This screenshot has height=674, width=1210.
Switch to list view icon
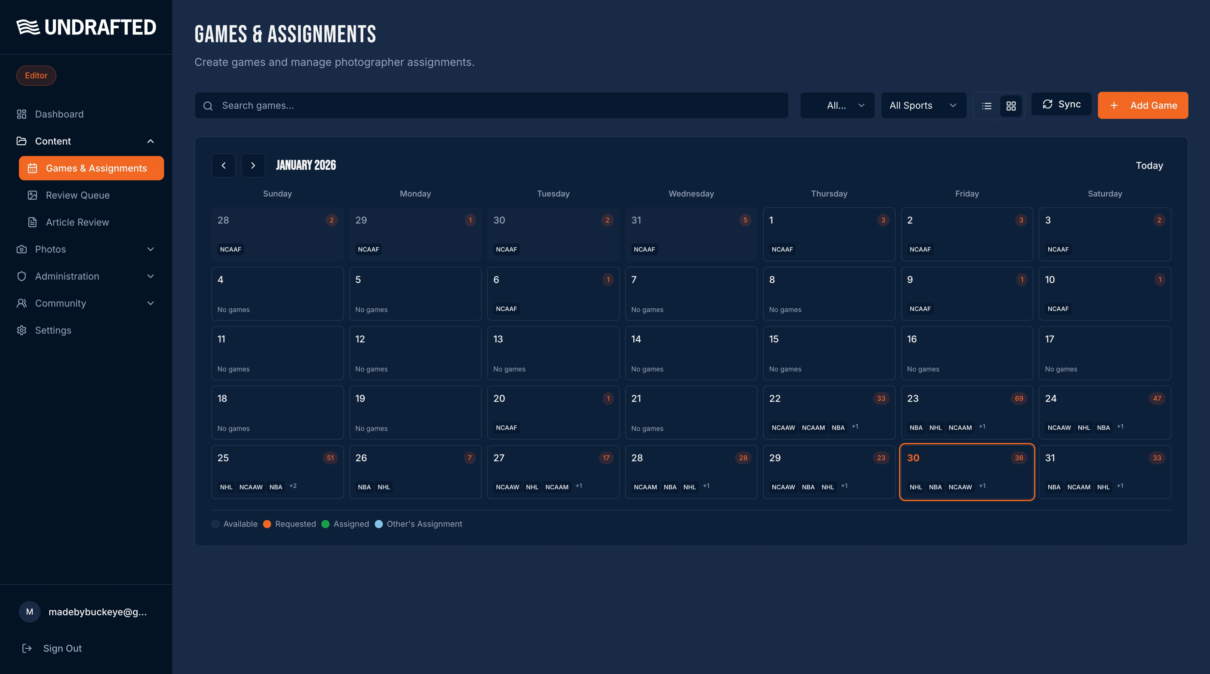(987, 106)
